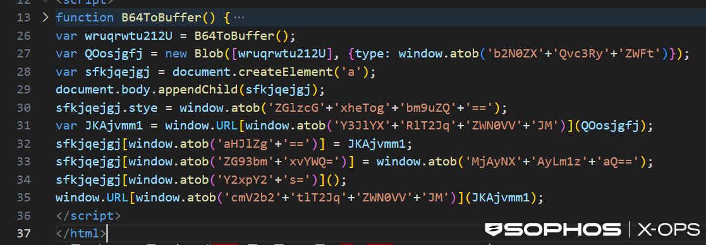Click line number 36 in the gutter

pyautogui.click(x=23, y=216)
